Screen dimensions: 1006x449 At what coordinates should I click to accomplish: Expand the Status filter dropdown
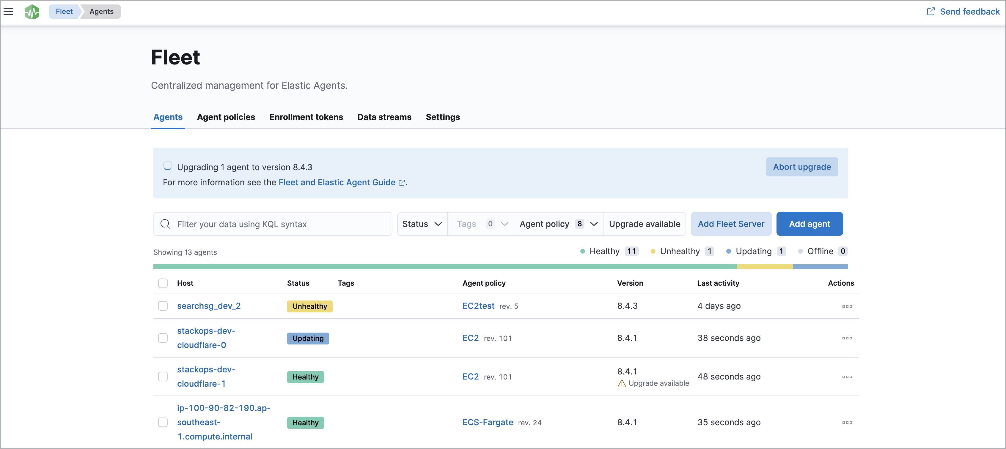tap(422, 224)
